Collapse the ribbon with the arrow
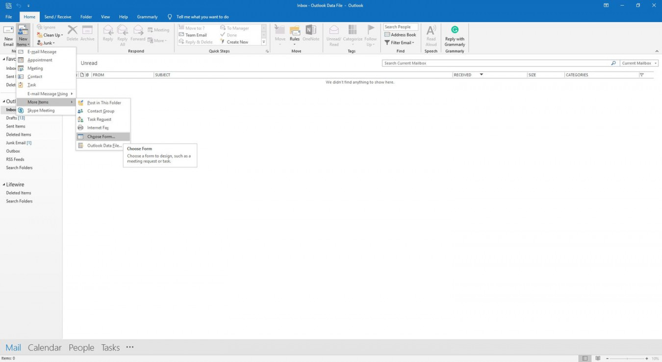The image size is (662, 362). (x=657, y=51)
